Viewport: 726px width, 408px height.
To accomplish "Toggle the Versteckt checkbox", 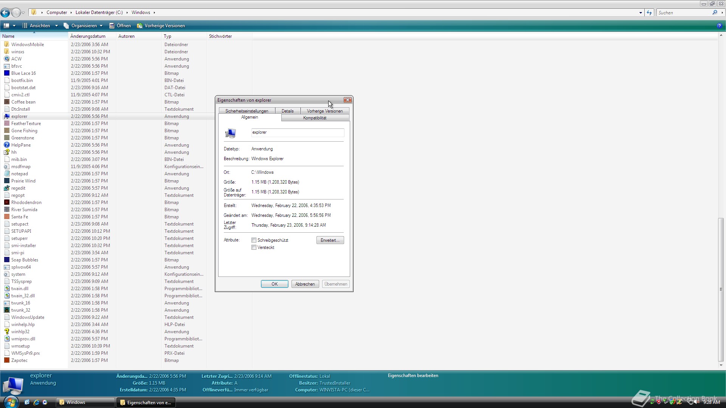I will (x=254, y=247).
